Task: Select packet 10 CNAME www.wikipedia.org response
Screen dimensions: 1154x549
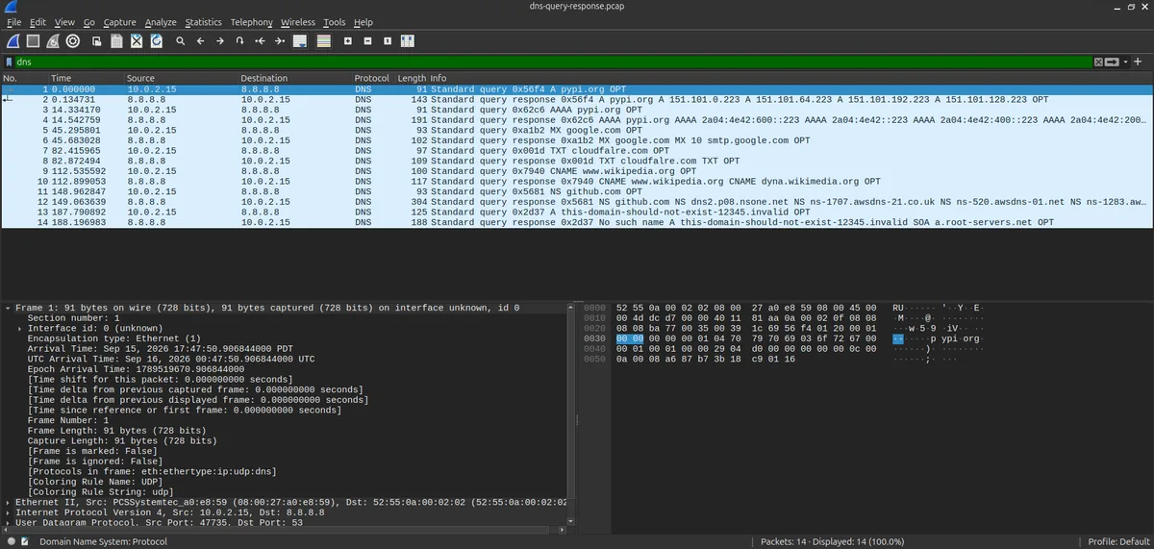Action: coord(577,181)
